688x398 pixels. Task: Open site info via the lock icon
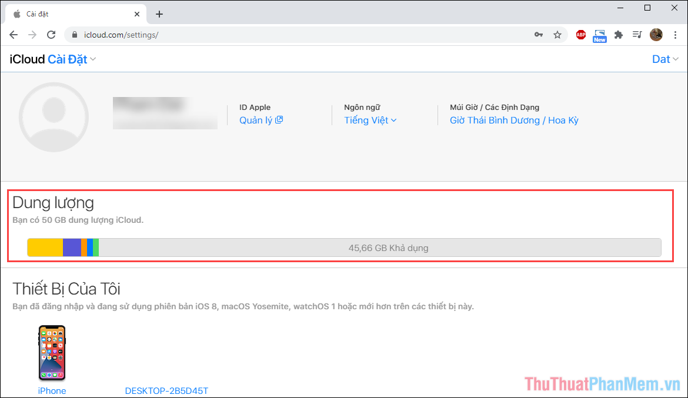75,35
